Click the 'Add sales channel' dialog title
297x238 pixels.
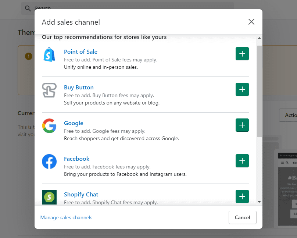pos(71,22)
